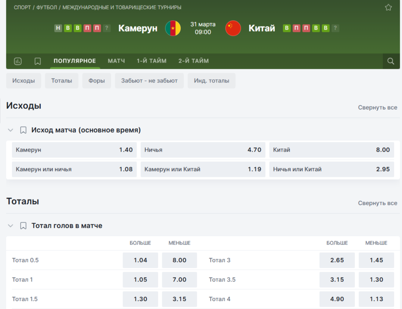Add match to favorites with star icon
This screenshot has width=402, height=309.
[388, 7]
